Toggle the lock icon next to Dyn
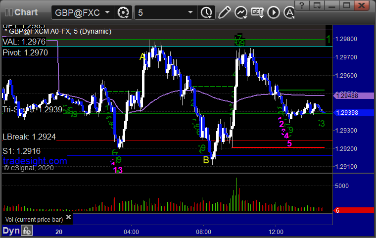 click(27, 231)
